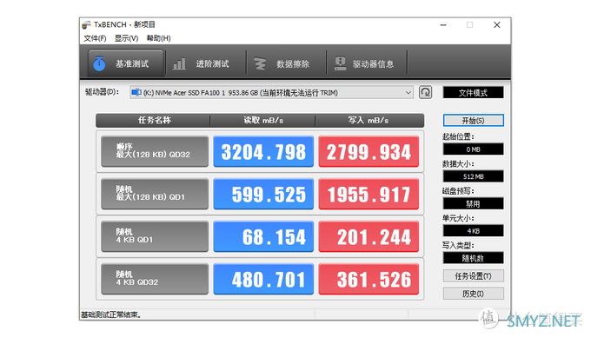Open 任务设置(T) button

coord(473,276)
